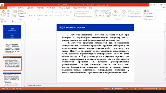The image size is (166, 93).
Task: Click the Paste (Вставить) clipboard icon
Action: pyautogui.click(x=4, y=12)
